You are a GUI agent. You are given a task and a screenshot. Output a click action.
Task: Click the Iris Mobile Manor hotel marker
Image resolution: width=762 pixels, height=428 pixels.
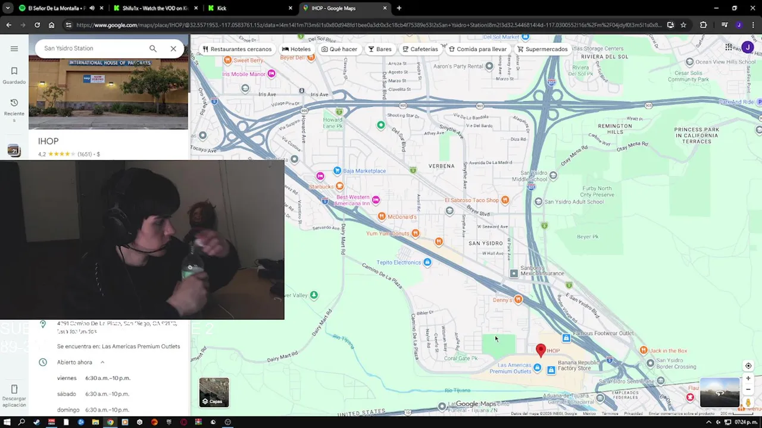(271, 74)
